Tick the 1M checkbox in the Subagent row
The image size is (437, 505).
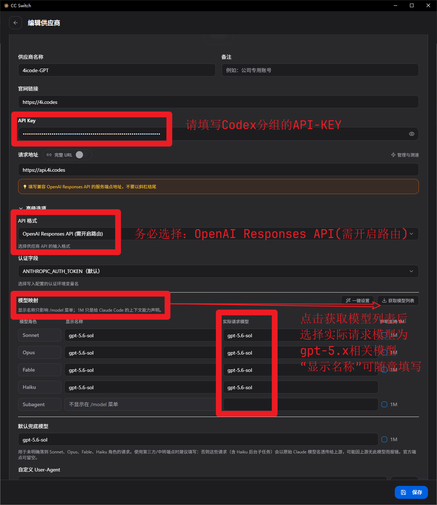[x=384, y=404]
